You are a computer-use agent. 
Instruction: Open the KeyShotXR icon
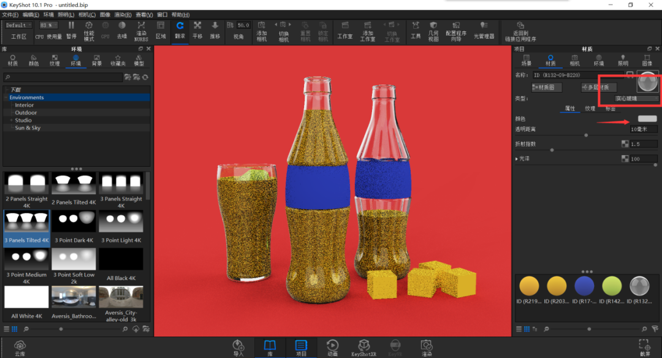point(363,348)
